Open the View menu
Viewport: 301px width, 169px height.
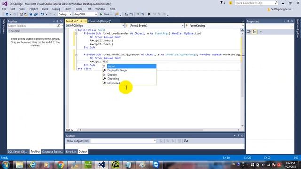(22, 9)
